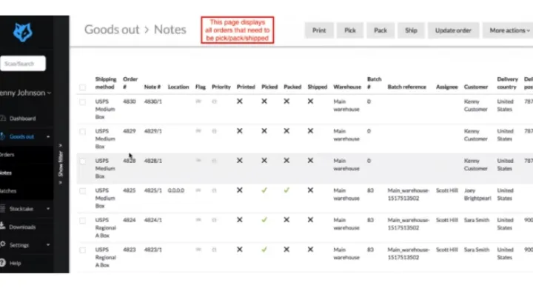This screenshot has height=300, width=533.
Task: Click the flag icon for order 4825
Action: [x=198, y=190]
